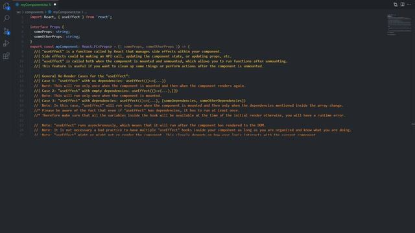Click comment 'General Re-Render Cases for the useEffect'
415x233 pixels.
(x=82, y=76)
